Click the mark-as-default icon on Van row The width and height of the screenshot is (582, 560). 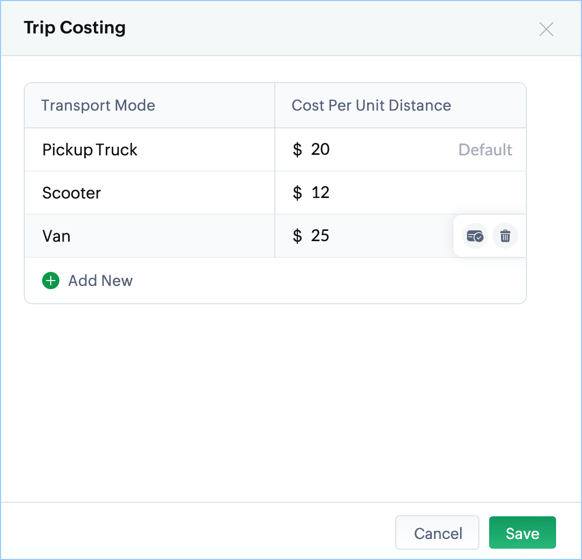click(475, 236)
